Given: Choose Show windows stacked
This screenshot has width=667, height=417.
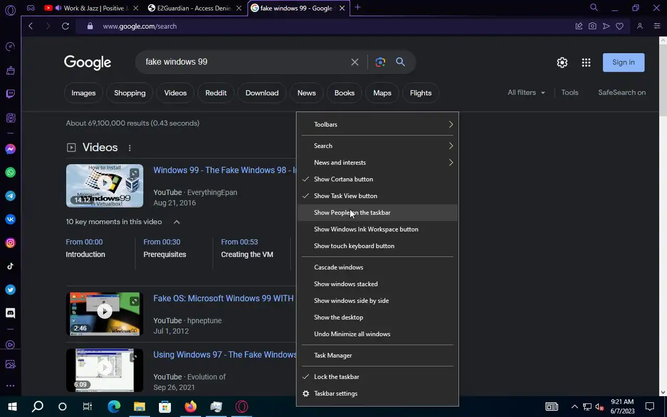Looking at the screenshot, I should [x=377, y=284].
